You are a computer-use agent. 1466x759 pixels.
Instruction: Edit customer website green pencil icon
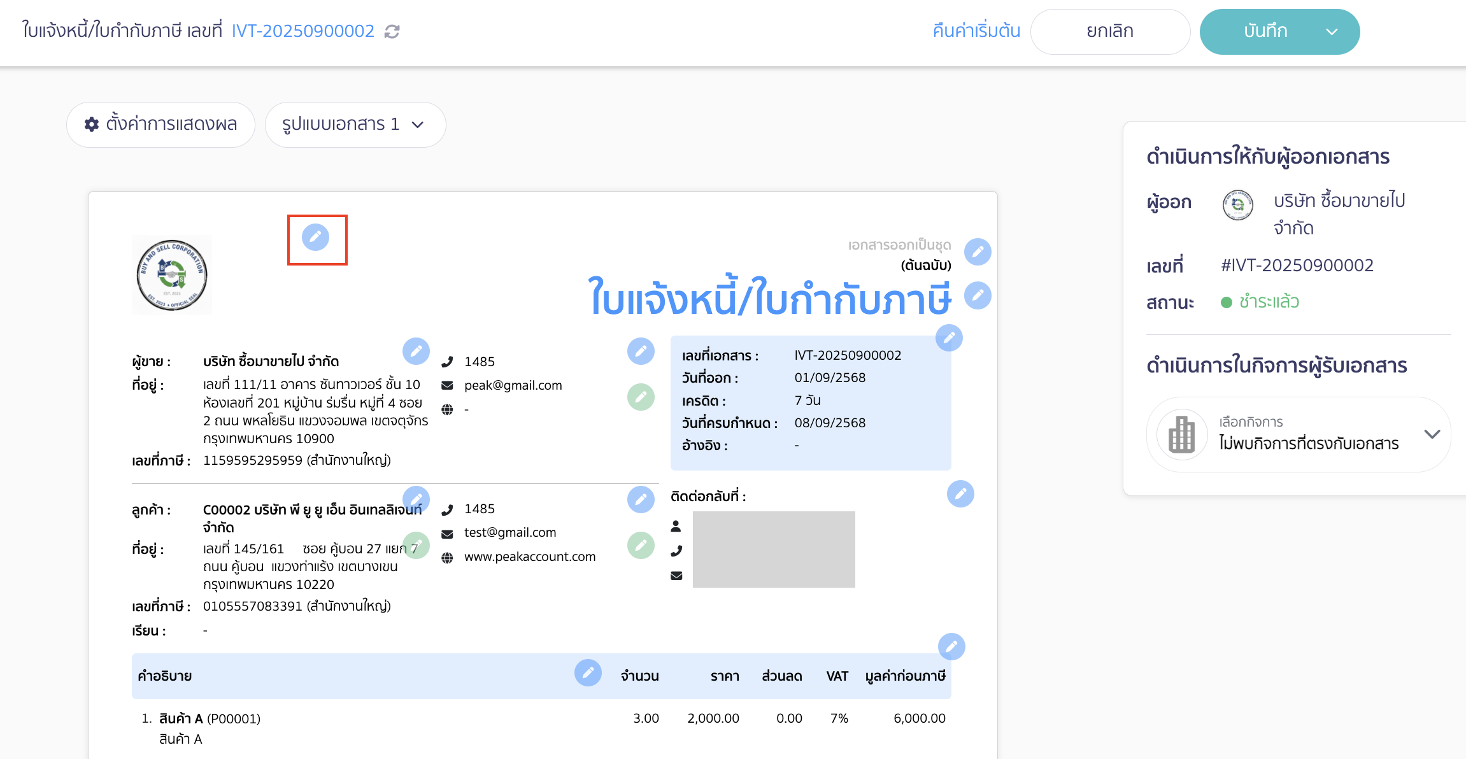tap(641, 546)
